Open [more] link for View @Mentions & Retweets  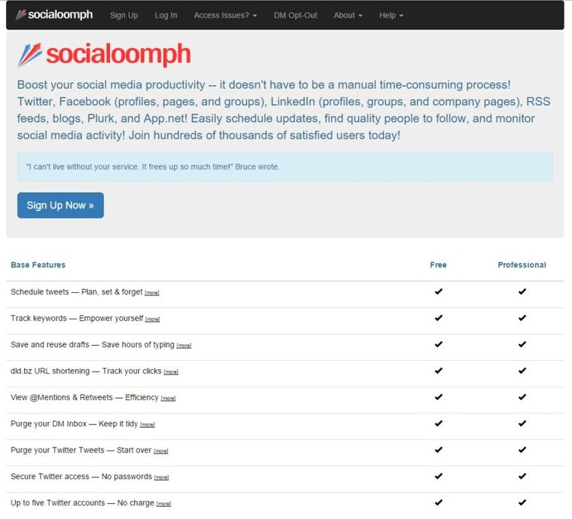pos(168,398)
